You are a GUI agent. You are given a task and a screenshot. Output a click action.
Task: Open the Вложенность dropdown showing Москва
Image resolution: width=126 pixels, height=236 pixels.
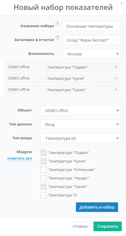click(x=91, y=54)
